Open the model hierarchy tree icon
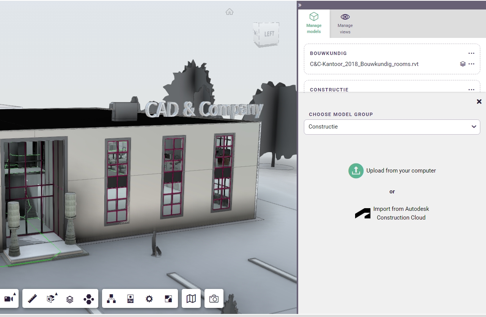 pyautogui.click(x=112, y=299)
